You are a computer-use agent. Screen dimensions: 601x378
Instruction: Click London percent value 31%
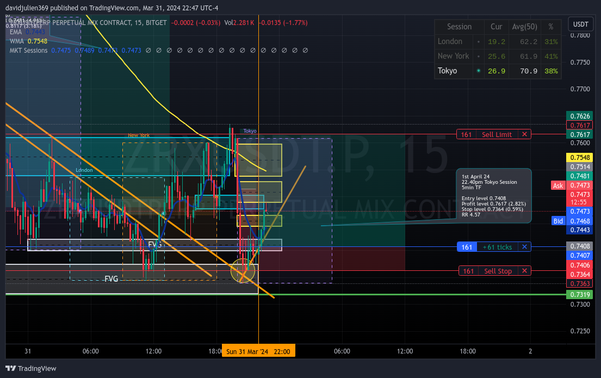[551, 41]
